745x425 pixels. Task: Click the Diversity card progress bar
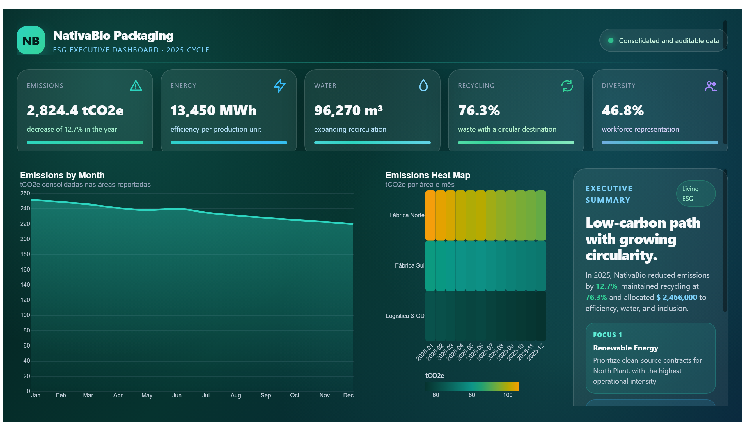[x=659, y=143]
